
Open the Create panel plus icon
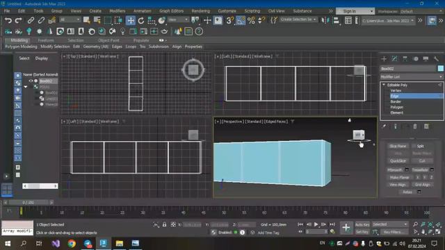[x=384, y=58]
